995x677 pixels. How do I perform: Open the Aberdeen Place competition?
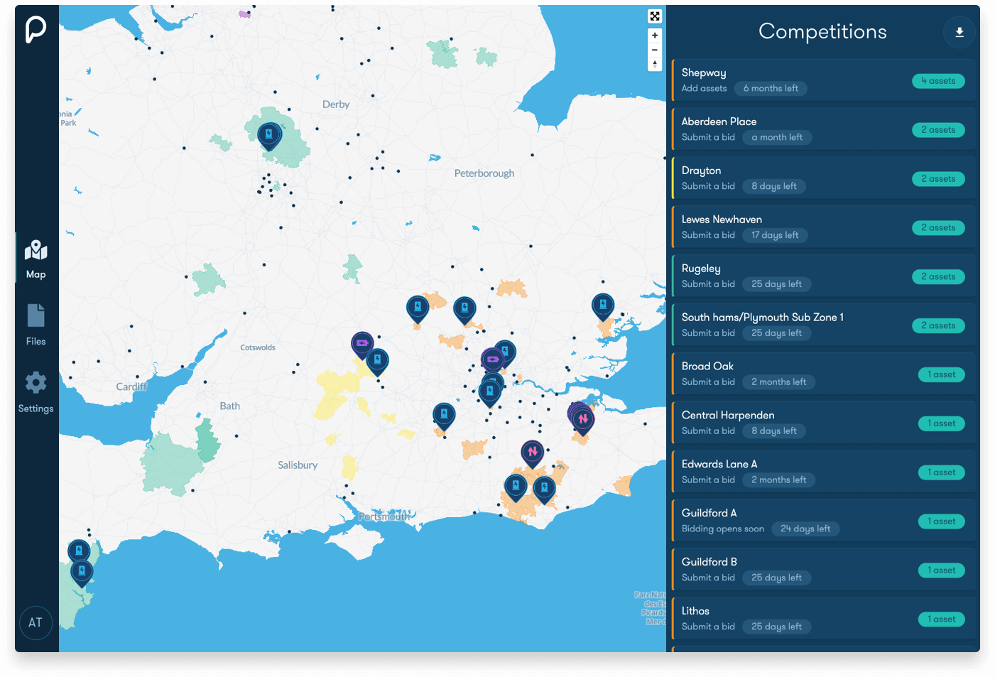(823, 129)
